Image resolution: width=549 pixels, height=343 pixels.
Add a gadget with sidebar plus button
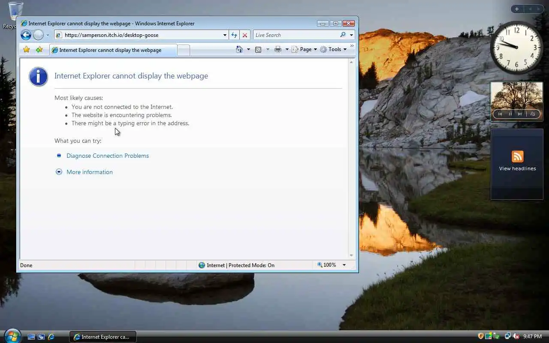click(517, 9)
